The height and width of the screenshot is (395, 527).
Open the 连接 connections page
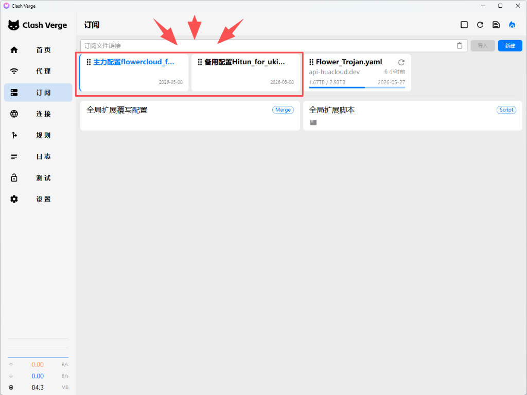[38, 114]
